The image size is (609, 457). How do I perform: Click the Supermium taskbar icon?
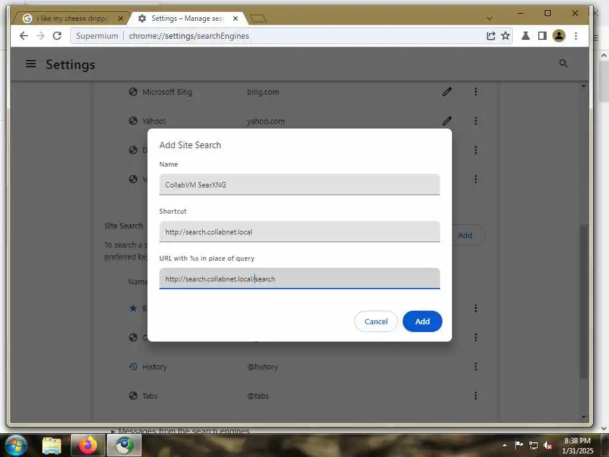(124, 445)
